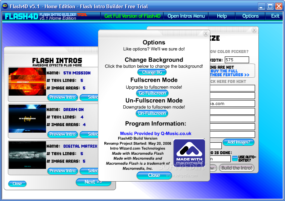Image resolution: width=285 pixels, height=201 pixels.
Task: Click the Made with Macromedia logo
Action: [189, 153]
